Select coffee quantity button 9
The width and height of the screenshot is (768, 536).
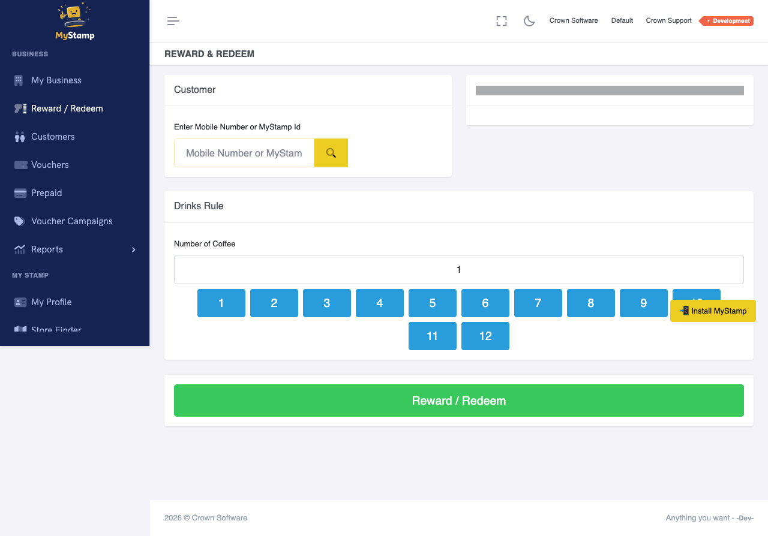pos(644,303)
